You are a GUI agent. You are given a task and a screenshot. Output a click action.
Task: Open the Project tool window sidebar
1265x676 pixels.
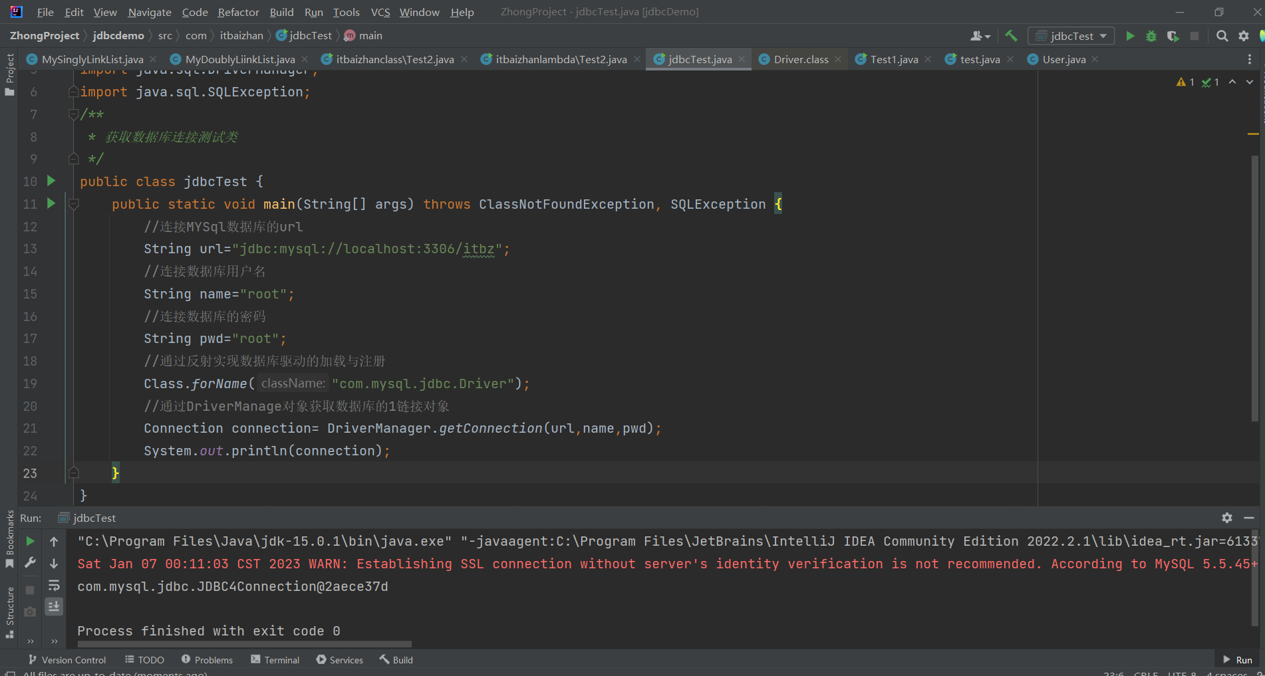(9, 74)
